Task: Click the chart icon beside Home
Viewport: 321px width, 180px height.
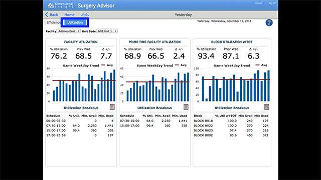Action: tap(85, 14)
